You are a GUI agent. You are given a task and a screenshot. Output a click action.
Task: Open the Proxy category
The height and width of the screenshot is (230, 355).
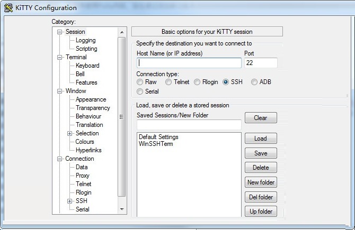[83, 176]
